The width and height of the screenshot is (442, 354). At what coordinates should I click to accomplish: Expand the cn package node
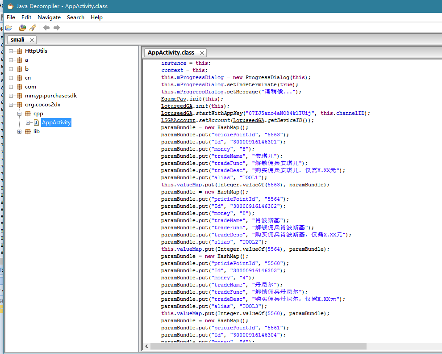pos(11,78)
